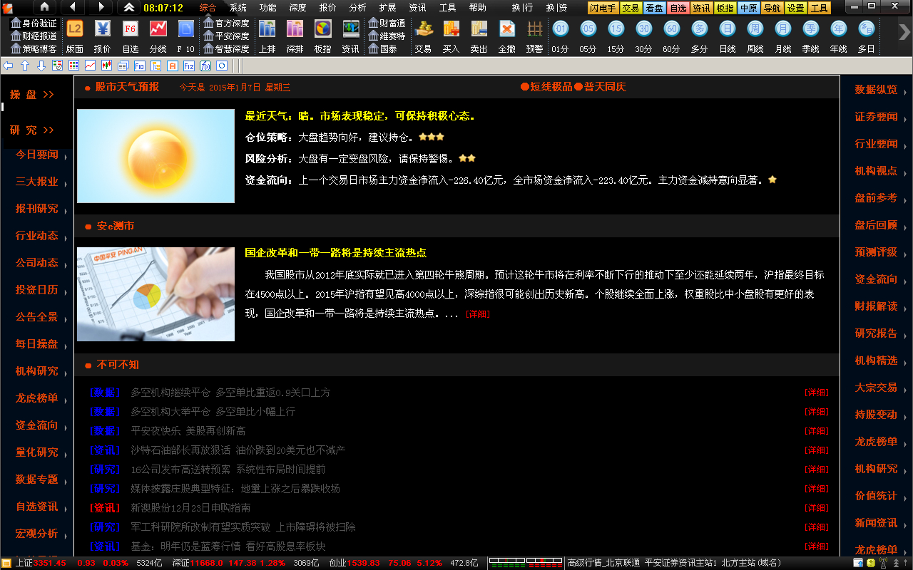Open the 预警 alert icon
This screenshot has width=913, height=570.
click(534, 36)
